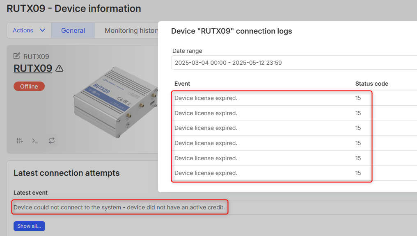Click the refresh arrows icon on the device card
The image size is (417, 236).
coord(51,141)
